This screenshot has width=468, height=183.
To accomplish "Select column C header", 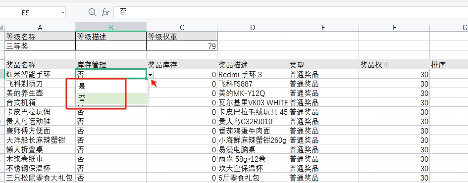I will pos(182,27).
